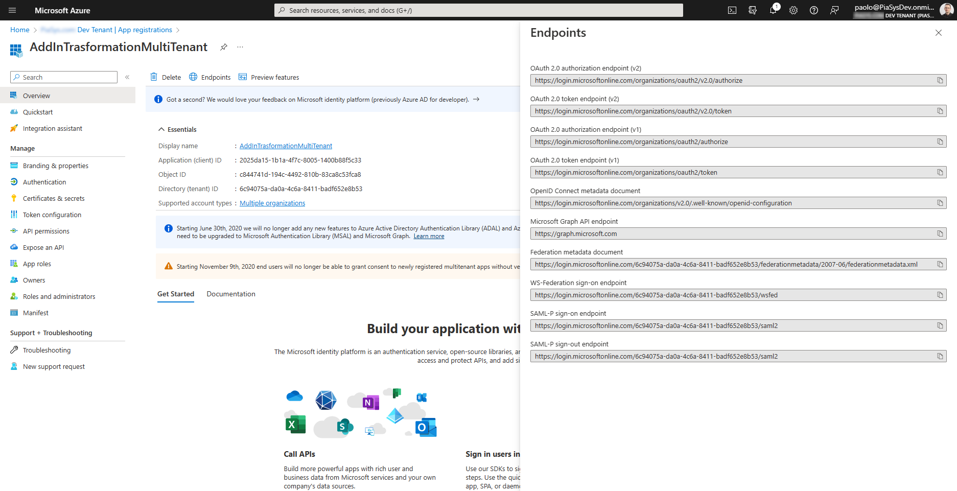Copy OAuth 2.0 token endpoint (v2) URL
Image resolution: width=957 pixels, height=491 pixels.
pyautogui.click(x=940, y=111)
